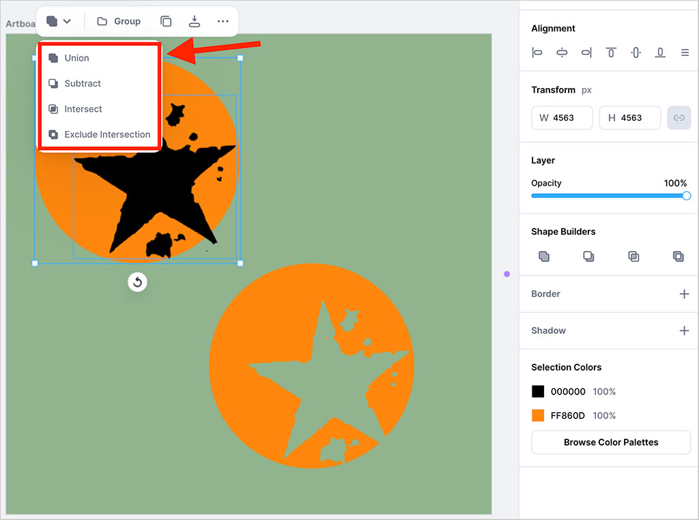The image size is (699, 520).
Task: Select Union from the dropdown menu
Action: (x=99, y=58)
